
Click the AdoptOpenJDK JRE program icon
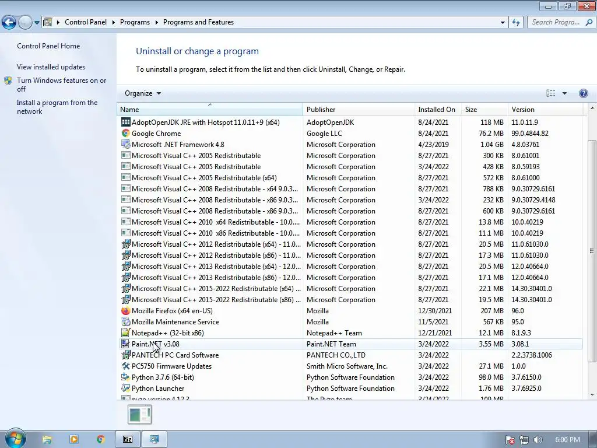pos(126,123)
